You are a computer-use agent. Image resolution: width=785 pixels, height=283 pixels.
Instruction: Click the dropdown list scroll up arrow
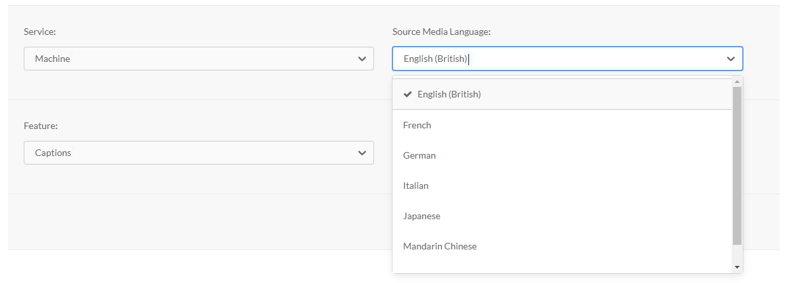point(737,80)
